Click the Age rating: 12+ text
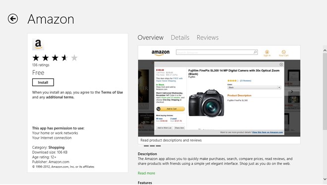 44,157
